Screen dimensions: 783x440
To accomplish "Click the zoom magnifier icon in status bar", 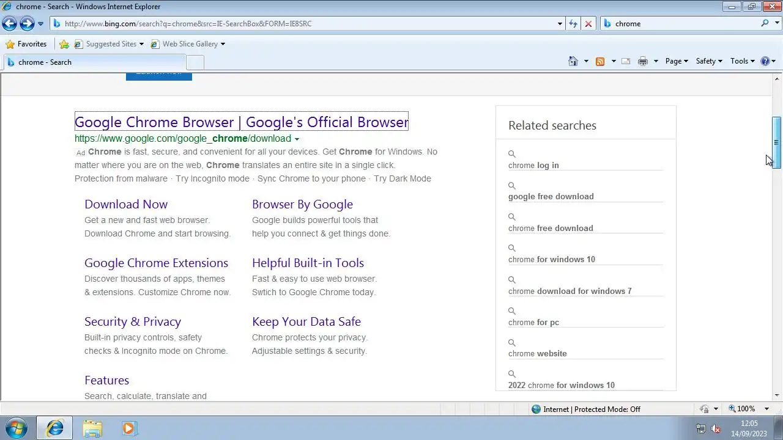I will pos(732,409).
